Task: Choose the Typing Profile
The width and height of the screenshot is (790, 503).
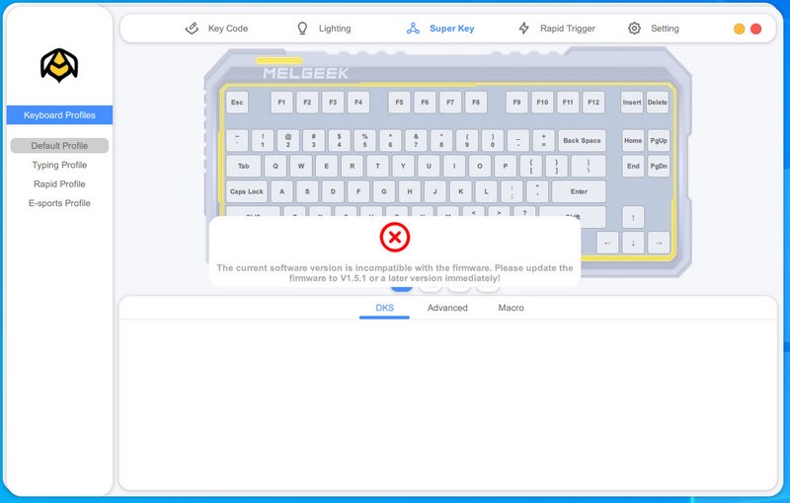Action: (59, 165)
